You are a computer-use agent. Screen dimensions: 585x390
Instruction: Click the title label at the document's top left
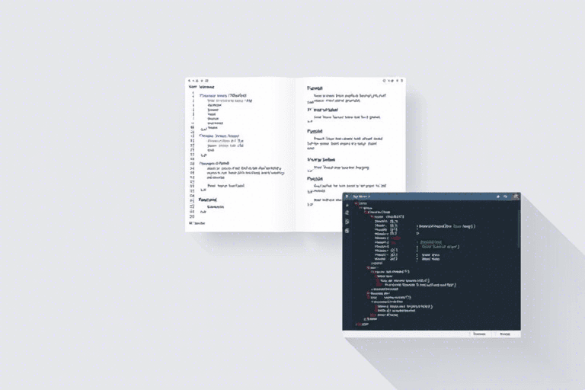click(202, 87)
